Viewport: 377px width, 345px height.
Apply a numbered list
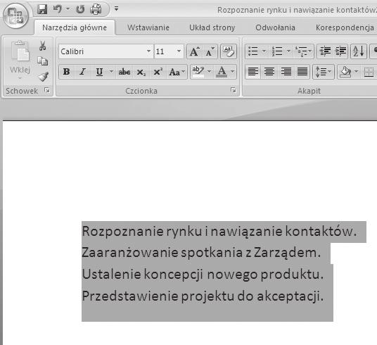click(277, 51)
